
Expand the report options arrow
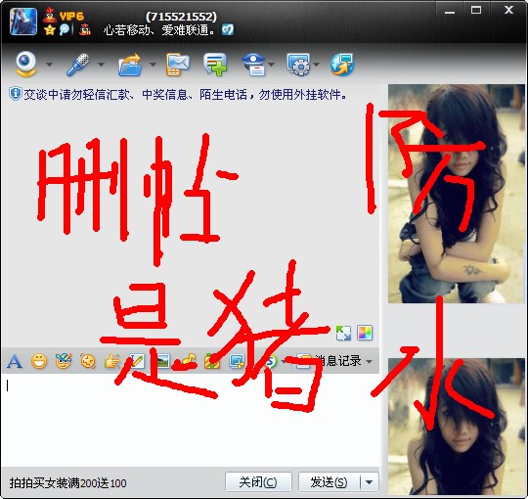tap(272, 64)
